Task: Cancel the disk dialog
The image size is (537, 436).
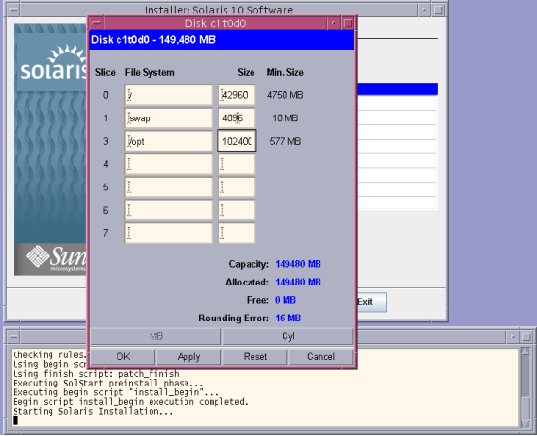Action: pos(320,357)
